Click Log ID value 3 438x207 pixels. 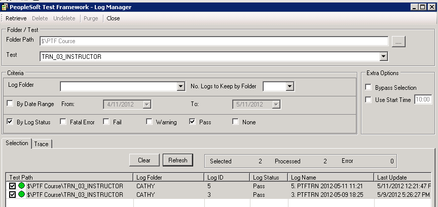(209, 195)
